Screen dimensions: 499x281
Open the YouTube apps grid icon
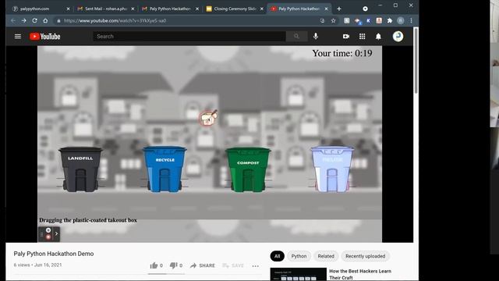tap(362, 37)
